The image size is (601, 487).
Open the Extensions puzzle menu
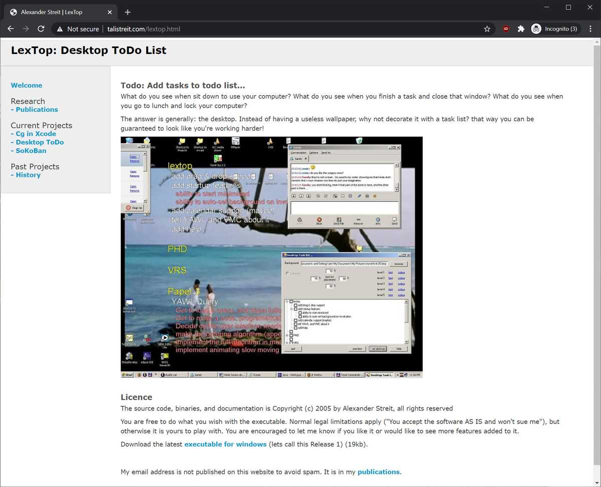point(521,29)
